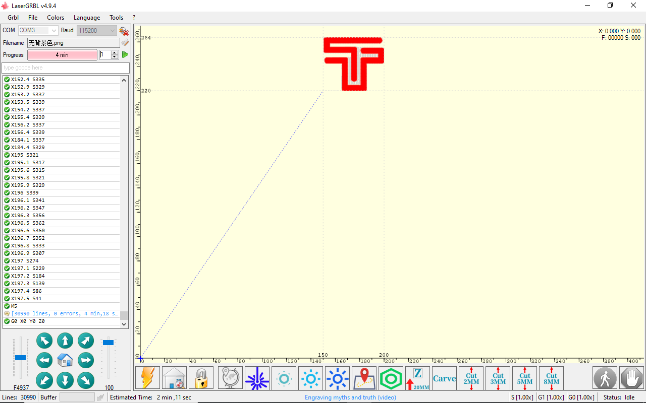Click the largest sun laser-power icon
This screenshot has width=646, height=403.
[x=337, y=378]
